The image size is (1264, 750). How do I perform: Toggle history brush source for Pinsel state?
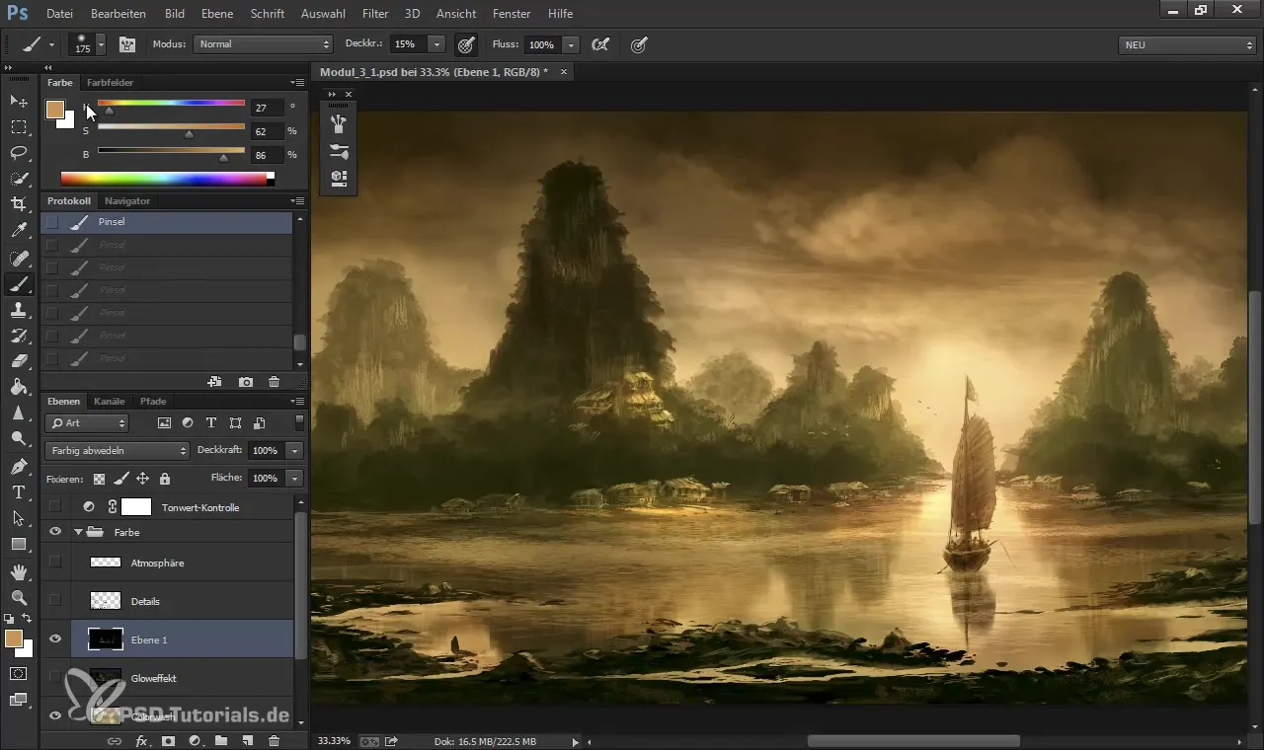(51, 222)
